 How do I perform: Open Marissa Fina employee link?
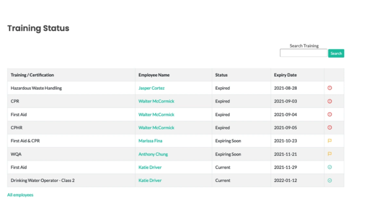pos(150,141)
